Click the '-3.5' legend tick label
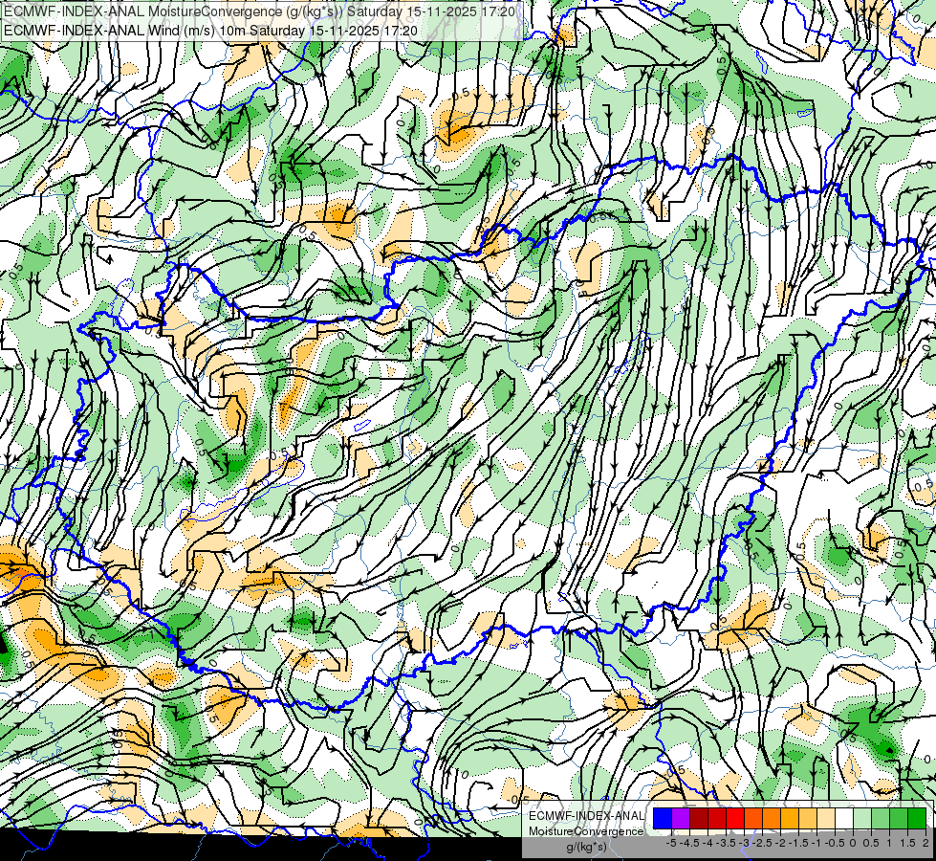 [727, 843]
